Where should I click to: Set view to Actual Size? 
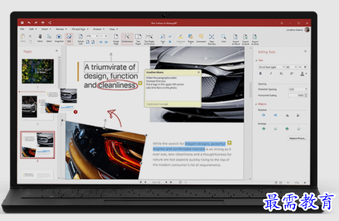point(80,39)
